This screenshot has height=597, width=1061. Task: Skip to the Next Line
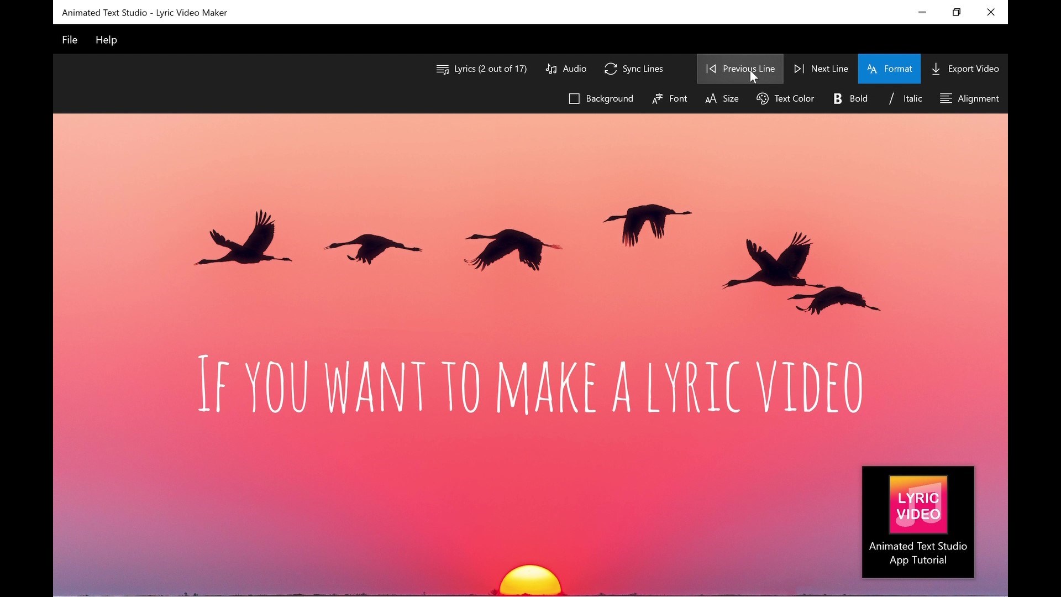(821, 69)
